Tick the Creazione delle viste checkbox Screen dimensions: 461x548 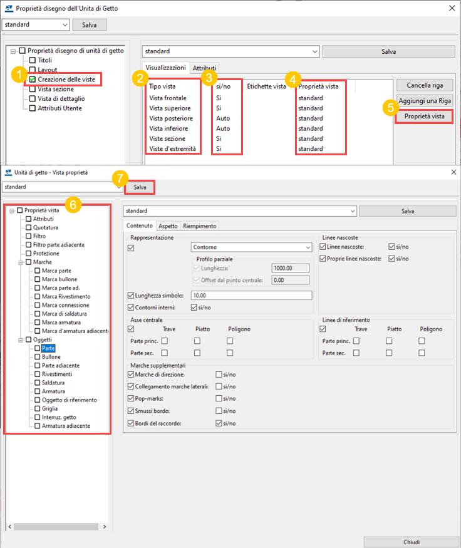[33, 80]
